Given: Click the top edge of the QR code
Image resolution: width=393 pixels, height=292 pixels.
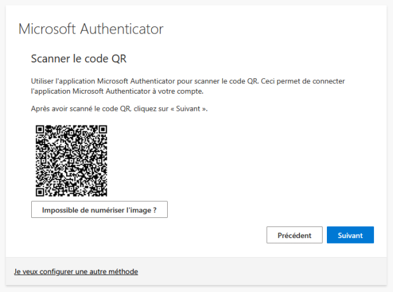Looking at the screenshot, I should [x=72, y=126].
